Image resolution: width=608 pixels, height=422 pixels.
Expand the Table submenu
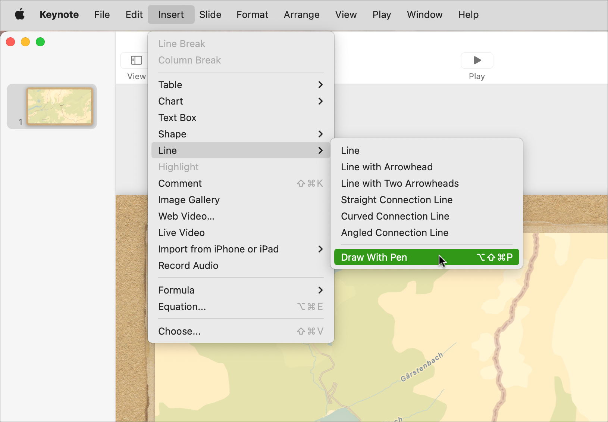pos(241,85)
